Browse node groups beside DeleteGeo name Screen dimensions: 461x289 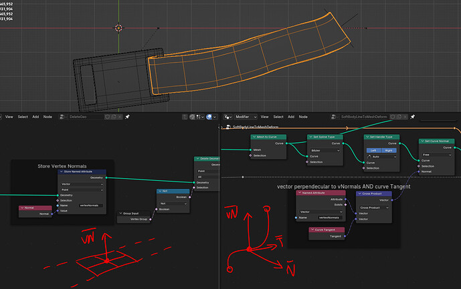point(62,117)
